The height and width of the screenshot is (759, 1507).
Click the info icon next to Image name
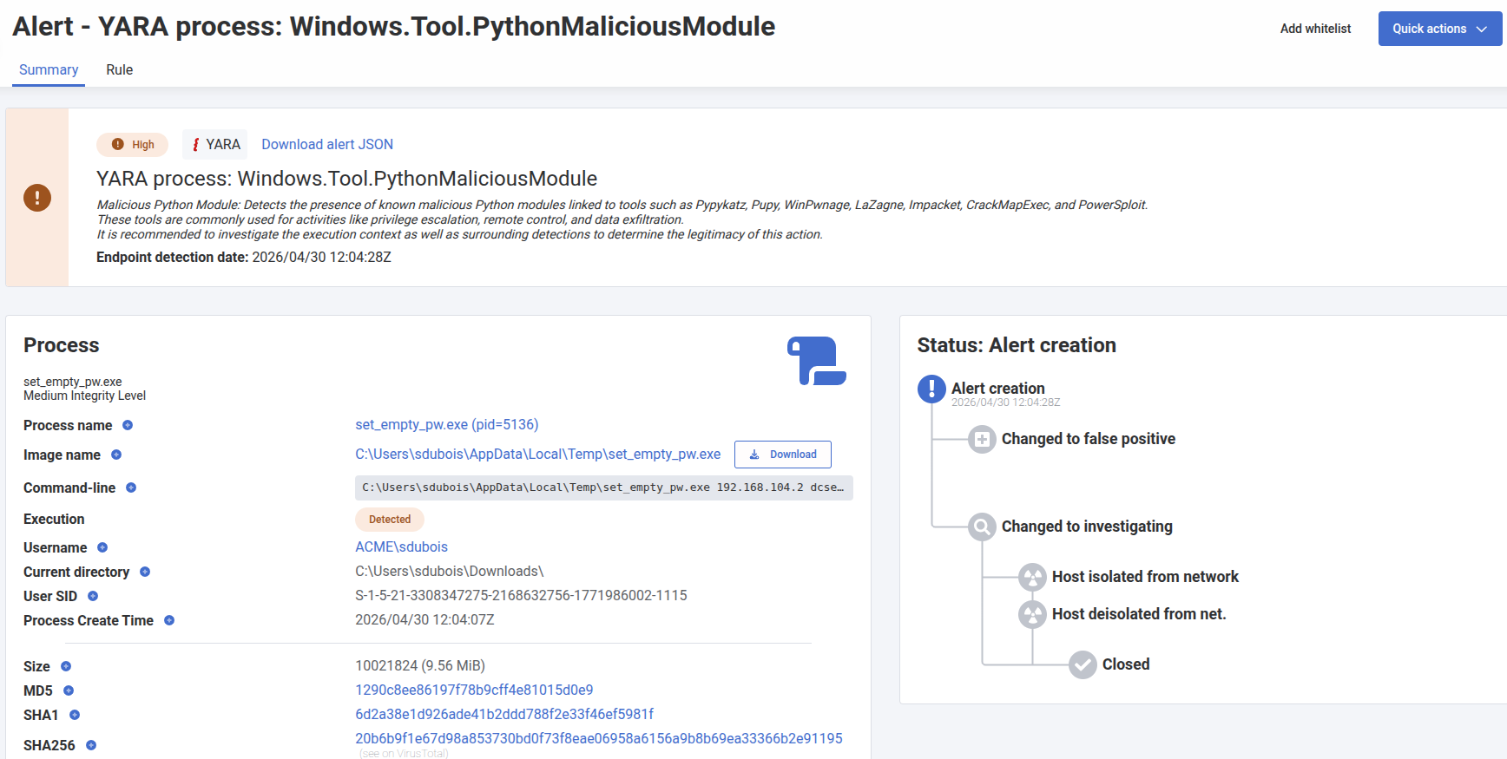point(116,455)
